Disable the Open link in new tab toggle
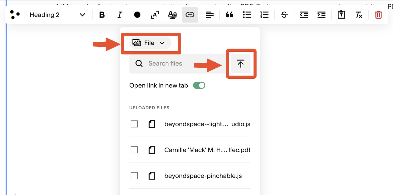Viewport: 393px width, 195px height. click(199, 85)
